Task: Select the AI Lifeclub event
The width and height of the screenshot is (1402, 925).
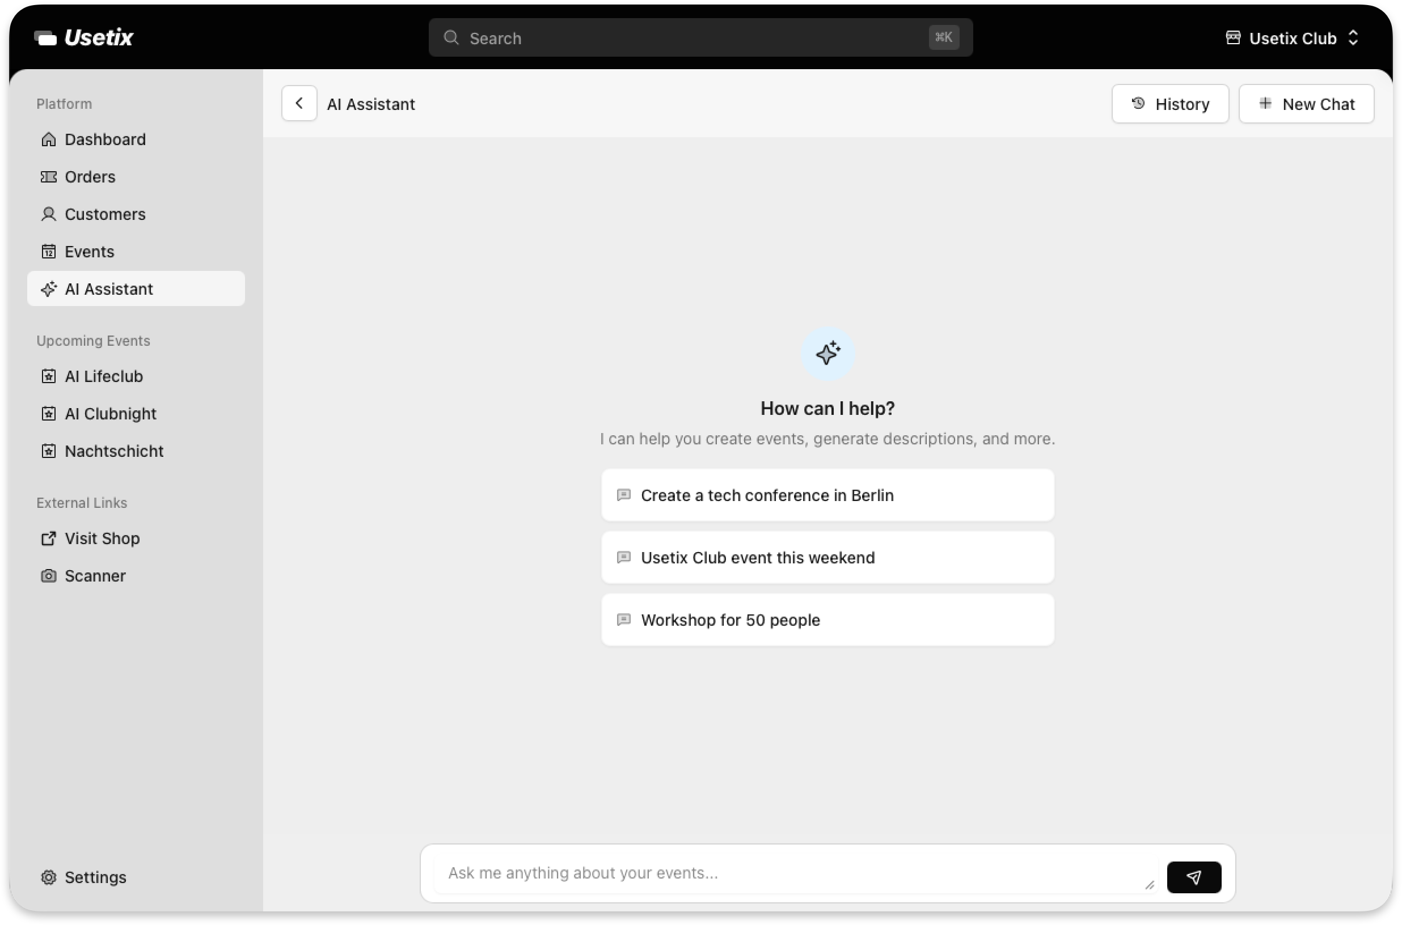Action: (103, 376)
